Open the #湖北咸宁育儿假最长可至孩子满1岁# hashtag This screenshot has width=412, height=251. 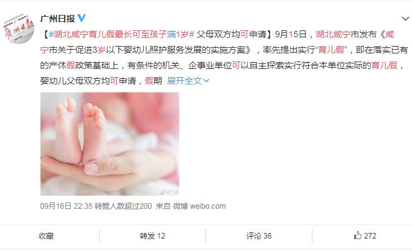point(121,34)
